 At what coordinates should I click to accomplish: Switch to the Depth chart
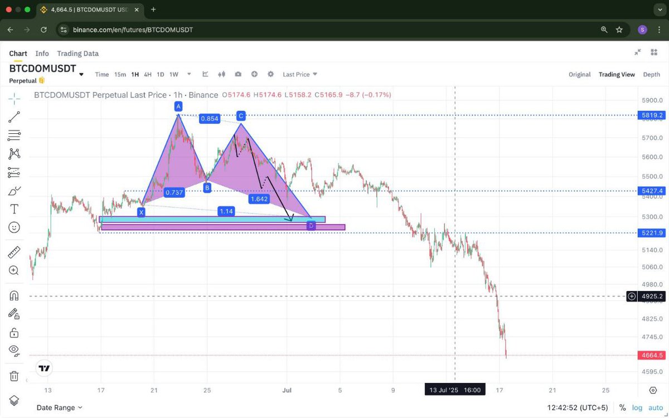651,74
